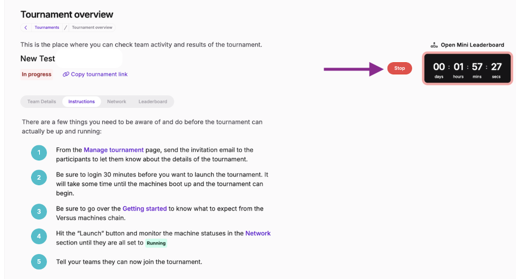Click the chain link icon beside Copy tournament link
The height and width of the screenshot is (279, 516).
66,74
